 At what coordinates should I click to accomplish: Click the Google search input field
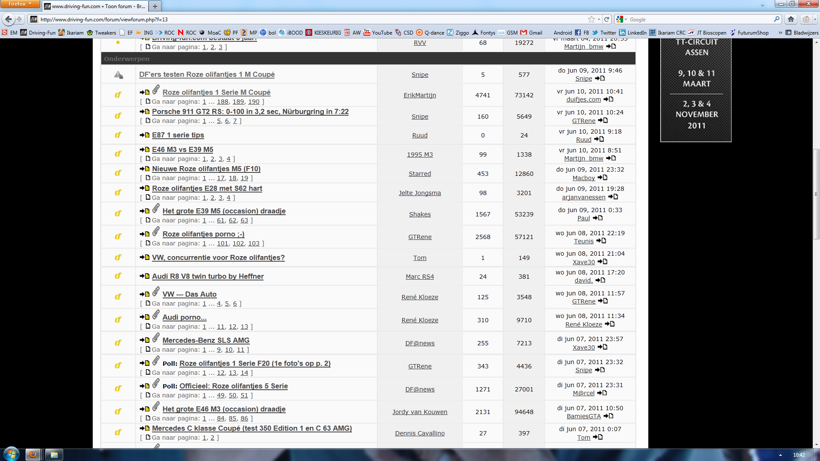point(700,19)
